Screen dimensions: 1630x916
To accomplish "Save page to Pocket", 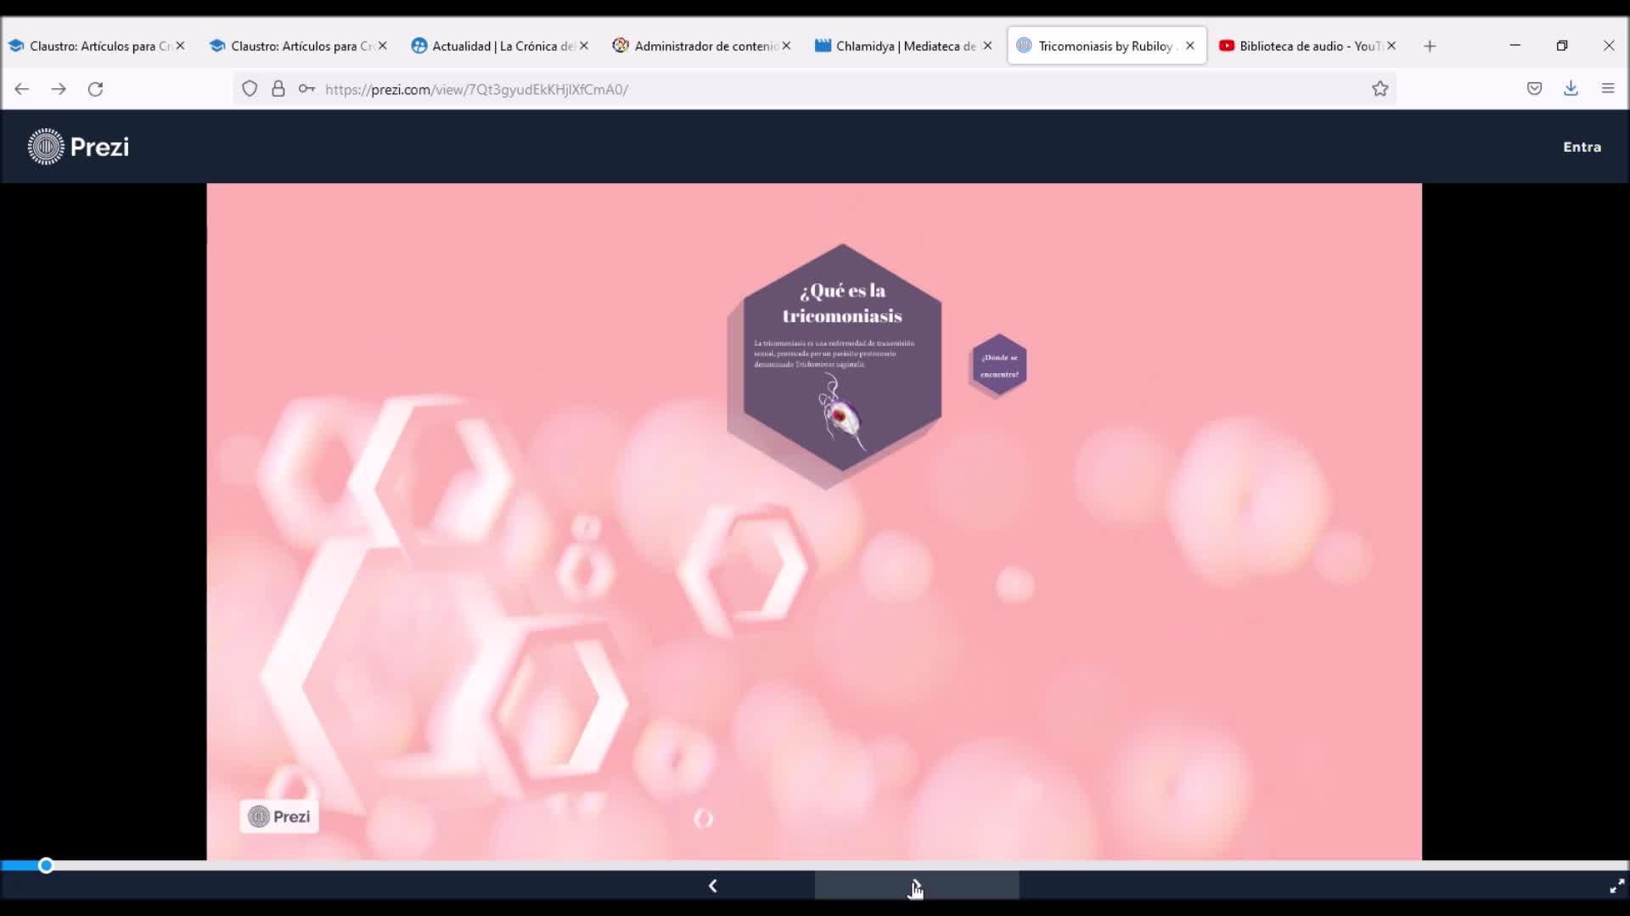I will click(x=1534, y=88).
